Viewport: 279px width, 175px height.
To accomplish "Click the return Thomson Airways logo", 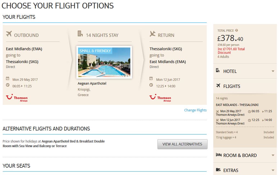I will pos(160,98).
